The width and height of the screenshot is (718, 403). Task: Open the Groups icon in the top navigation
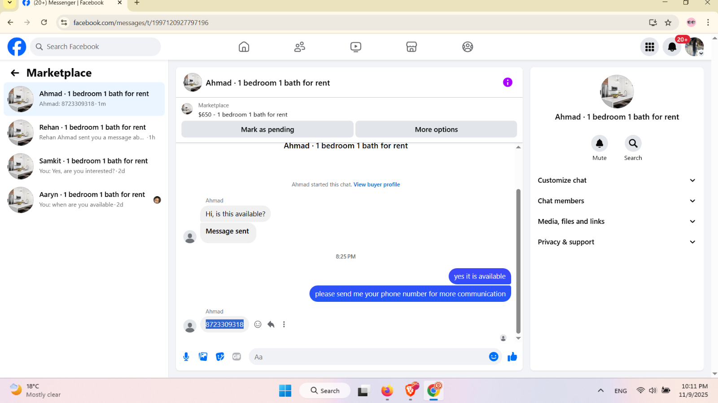click(468, 47)
